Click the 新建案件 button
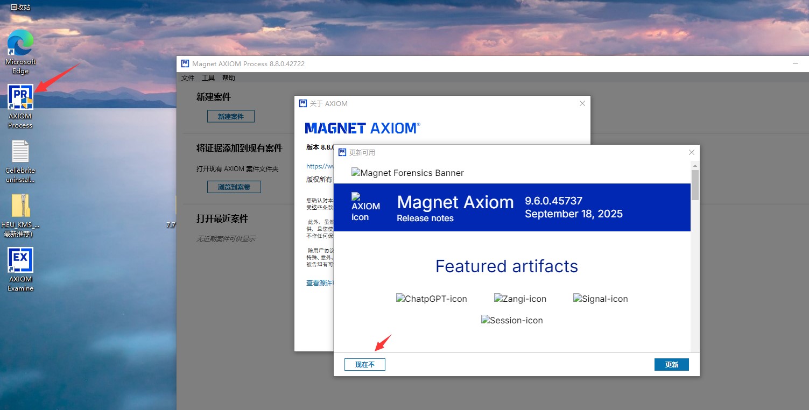Viewport: 809px width, 410px height. [x=231, y=116]
